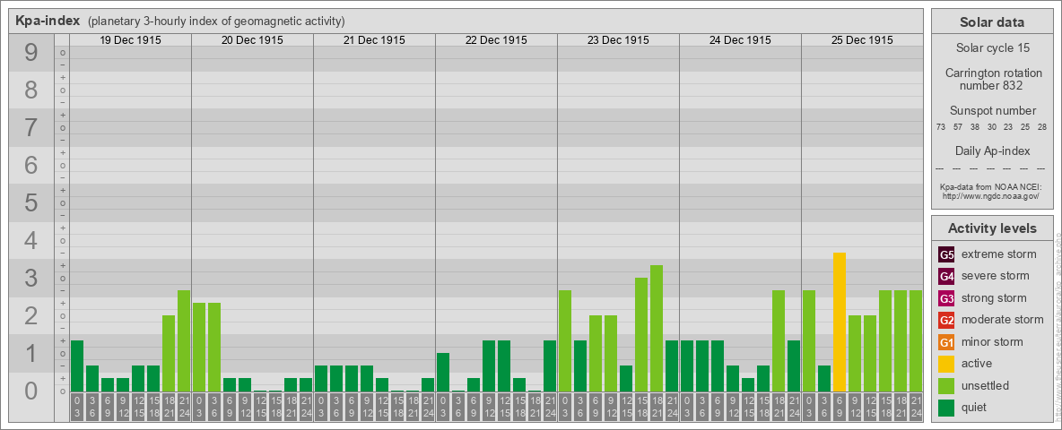Click the G1 minor storm badge
Image resolution: width=1062 pixels, height=430 pixels.
coord(946,342)
